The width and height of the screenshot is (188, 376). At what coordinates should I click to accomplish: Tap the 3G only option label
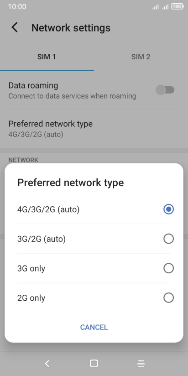coord(31,269)
